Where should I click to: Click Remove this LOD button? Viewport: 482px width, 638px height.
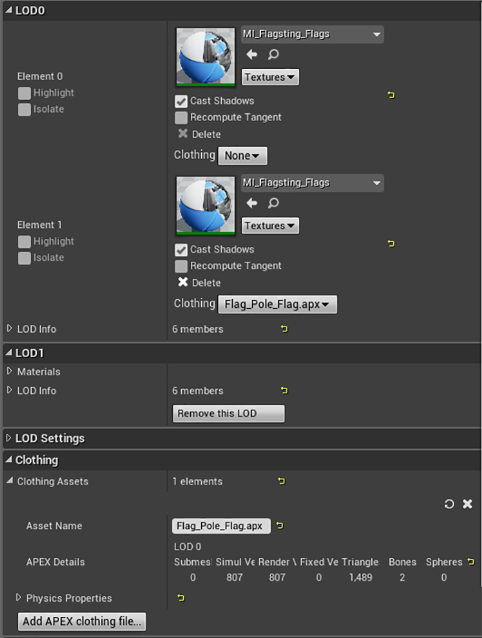[229, 414]
